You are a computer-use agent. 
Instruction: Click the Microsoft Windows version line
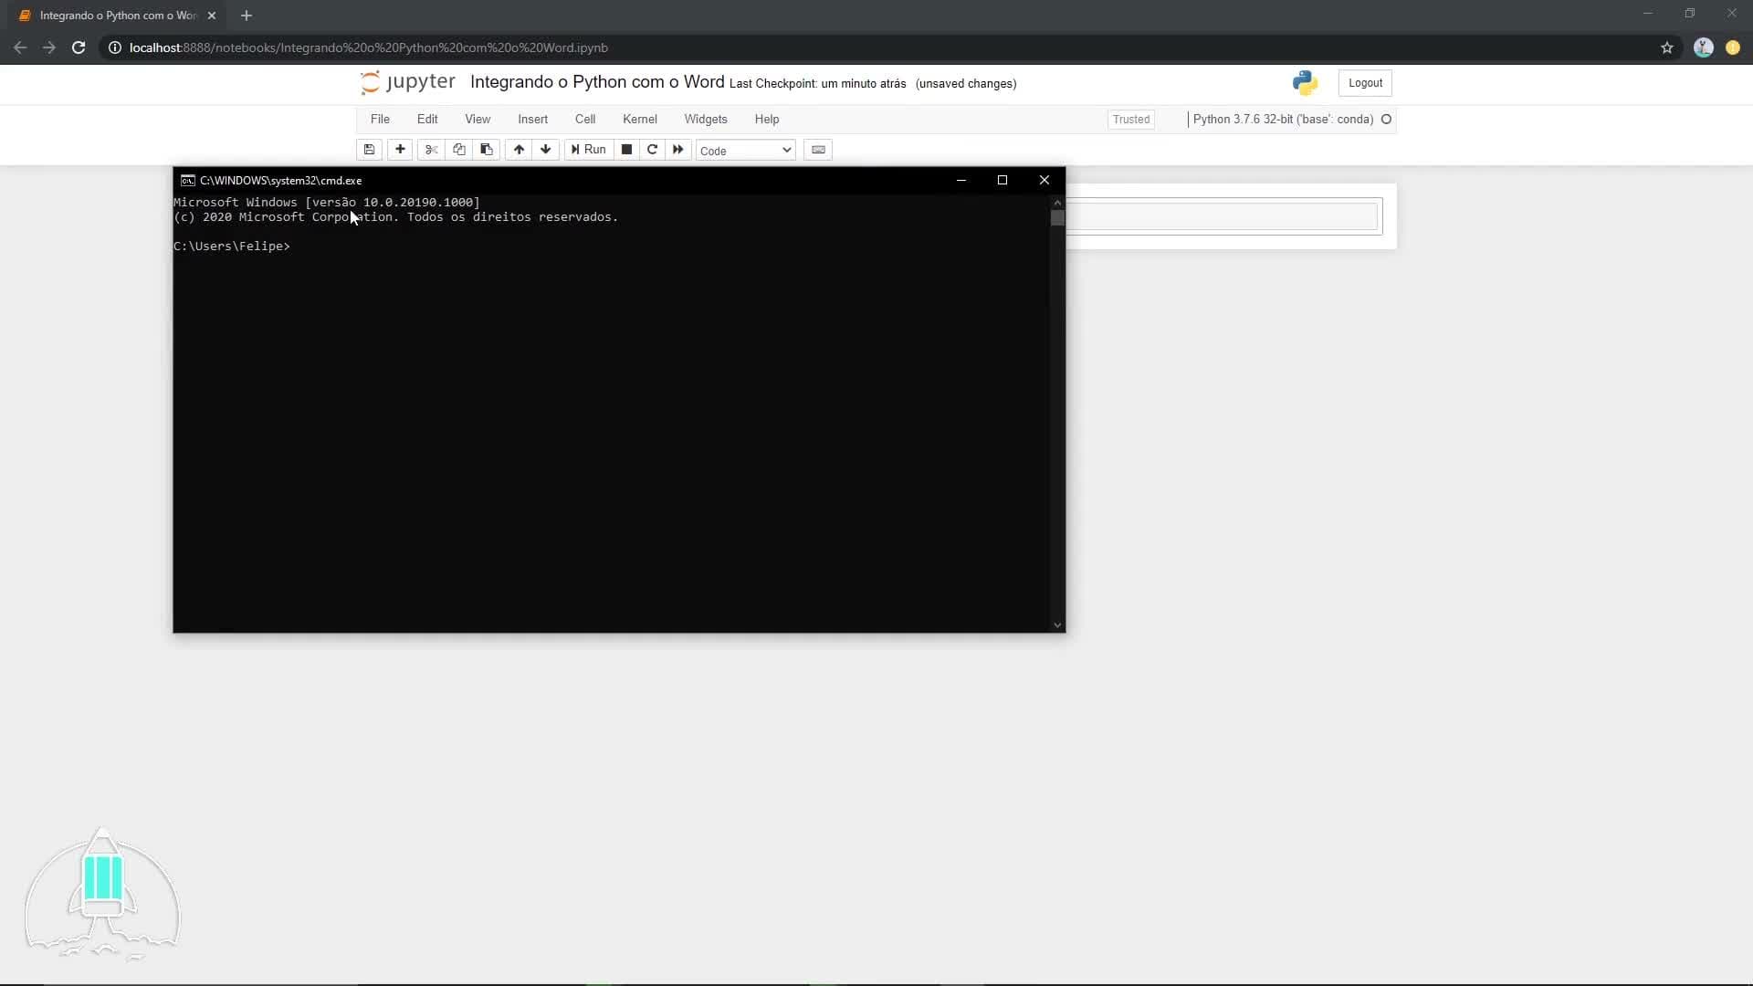pyautogui.click(x=327, y=203)
